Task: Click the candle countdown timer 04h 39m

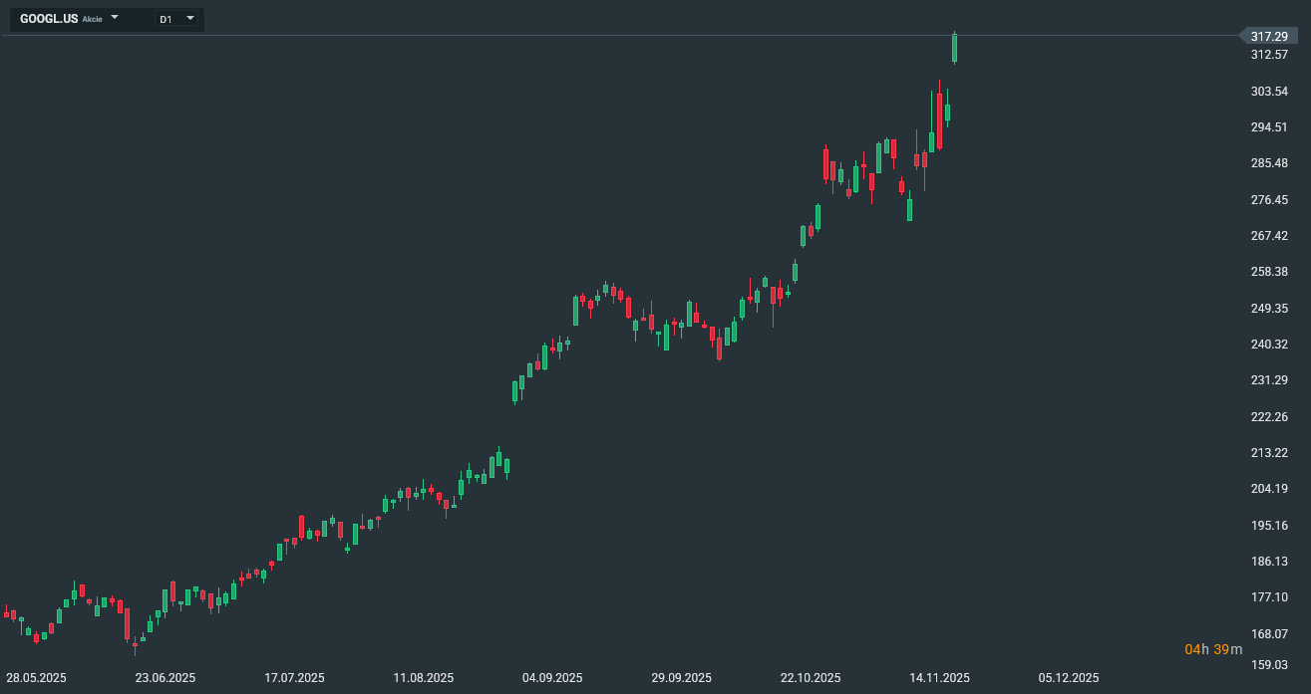Action: (1213, 650)
